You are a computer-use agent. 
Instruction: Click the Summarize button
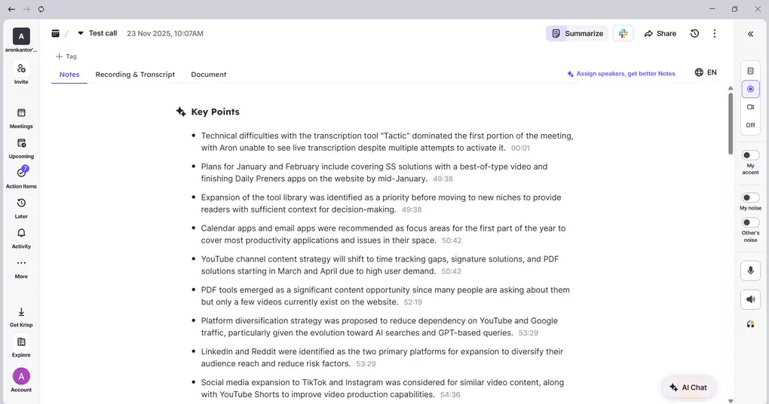click(x=577, y=33)
